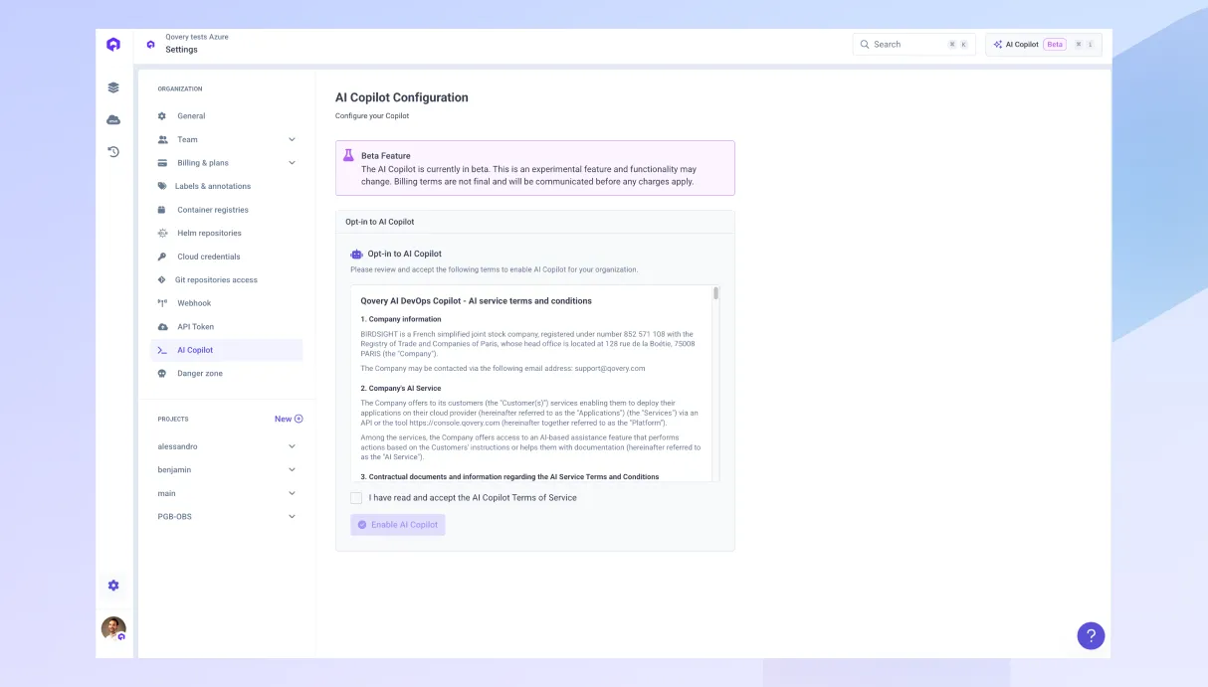The image size is (1208, 687).
Task: Click the Beta Feature flask icon
Action: (348, 156)
